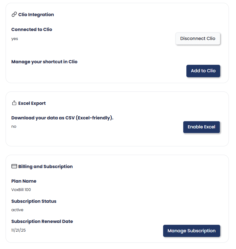Click the 11/21/25 renewal date
236x249 pixels.
(19, 230)
